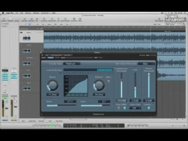Click the Record transport button

(59, 125)
